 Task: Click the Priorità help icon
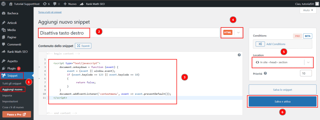(265, 74)
